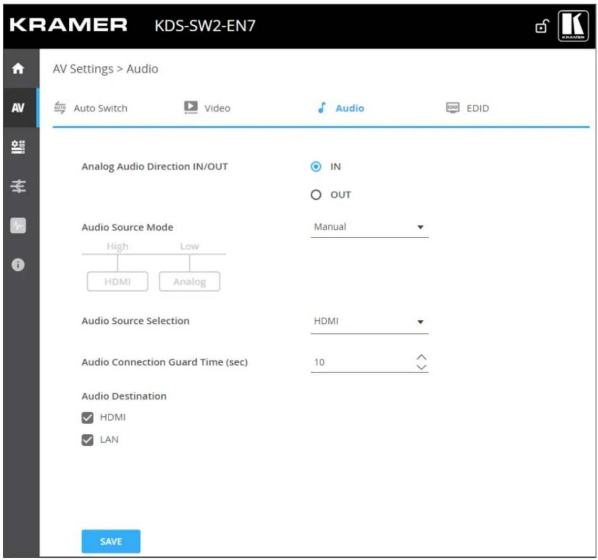
Task: Open the Audio Source Selection dropdown
Action: pos(370,322)
